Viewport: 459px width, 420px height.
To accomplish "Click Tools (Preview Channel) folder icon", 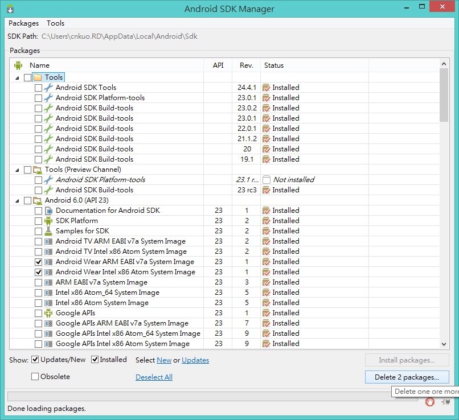I will 38,170.
